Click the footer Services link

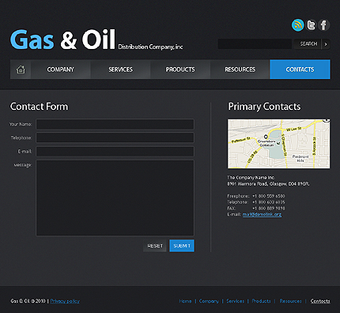pos(236,301)
